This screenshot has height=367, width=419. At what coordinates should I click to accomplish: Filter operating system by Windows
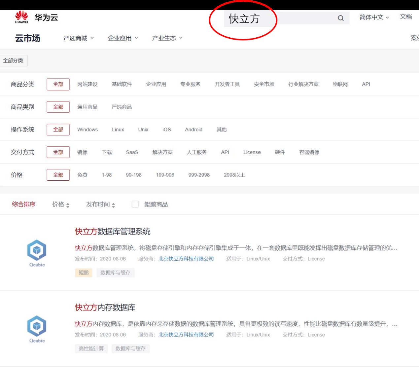coord(87,129)
